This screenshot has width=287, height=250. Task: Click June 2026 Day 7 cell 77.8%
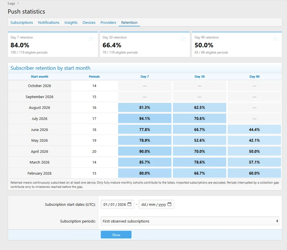coord(144,129)
